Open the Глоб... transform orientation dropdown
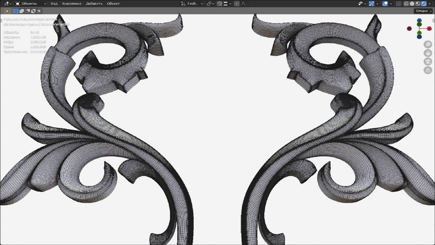Screen dimensions: 435x245 (192, 4)
